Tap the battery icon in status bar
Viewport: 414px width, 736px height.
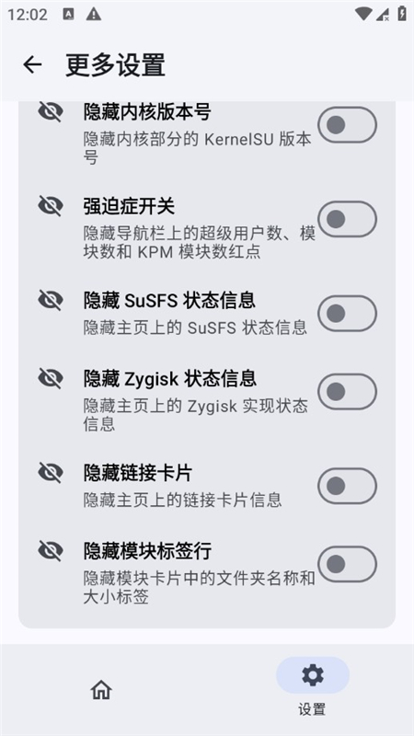(402, 14)
